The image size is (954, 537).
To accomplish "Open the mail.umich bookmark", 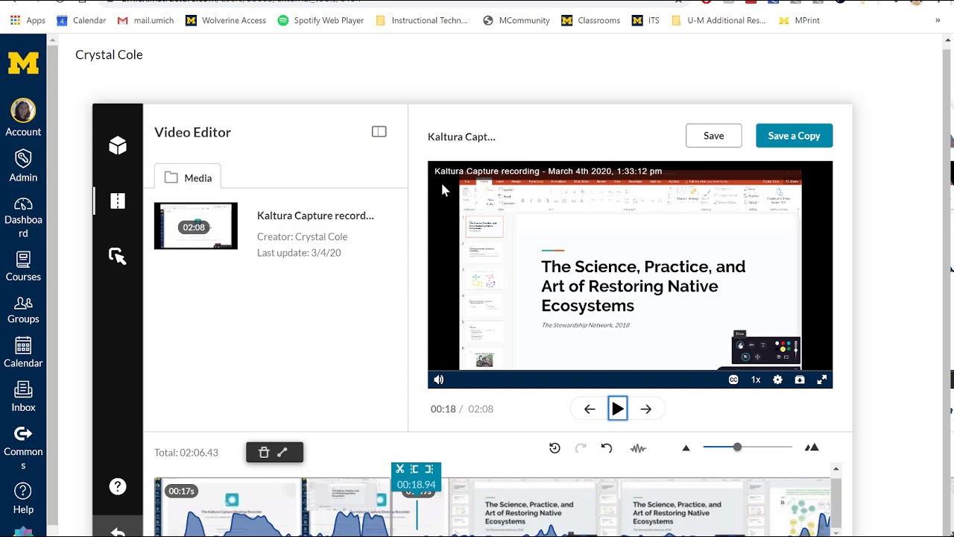I will pyautogui.click(x=145, y=20).
